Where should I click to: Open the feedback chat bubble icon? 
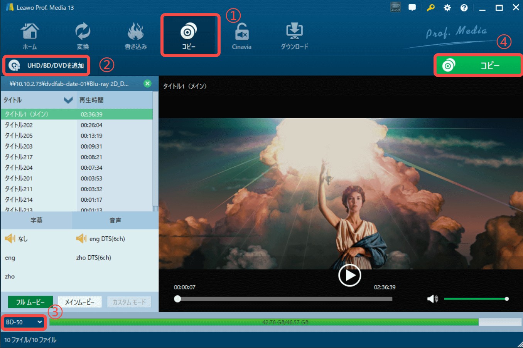412,7
